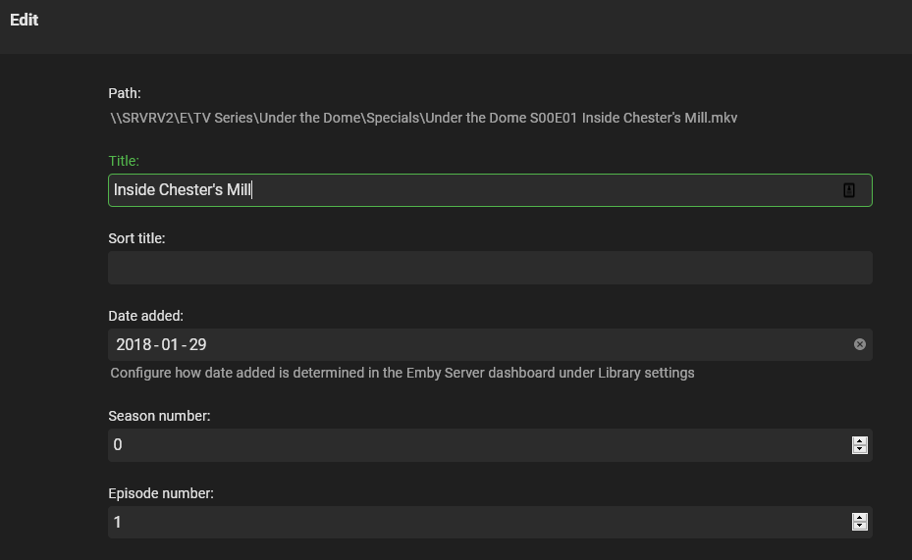Image resolution: width=912 pixels, height=560 pixels.
Task: Select the Season number input box
Action: tap(471, 445)
